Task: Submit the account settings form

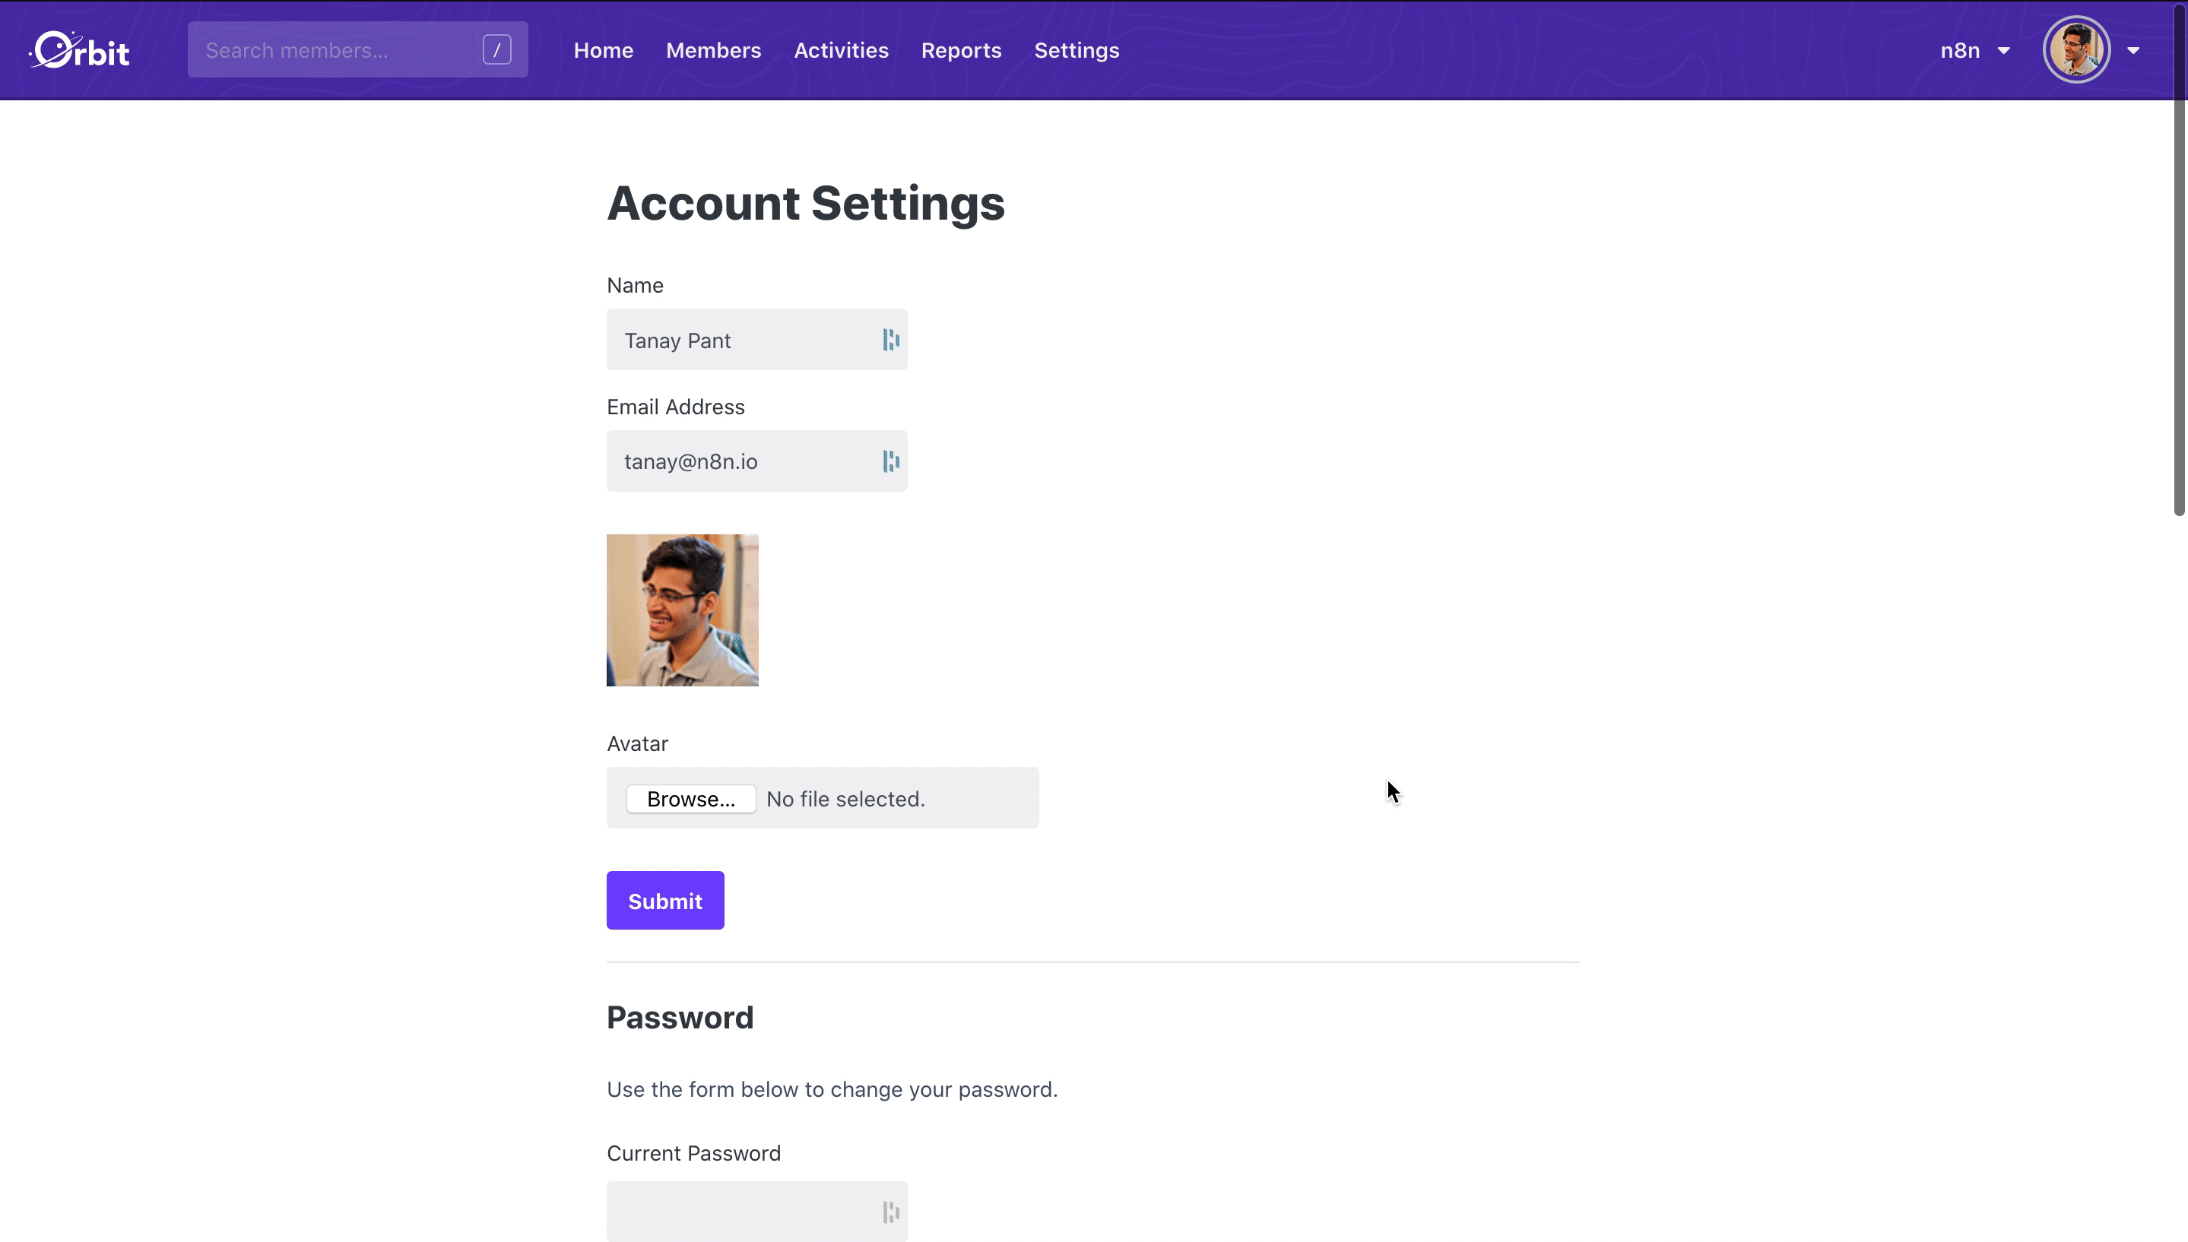Action: 666,901
